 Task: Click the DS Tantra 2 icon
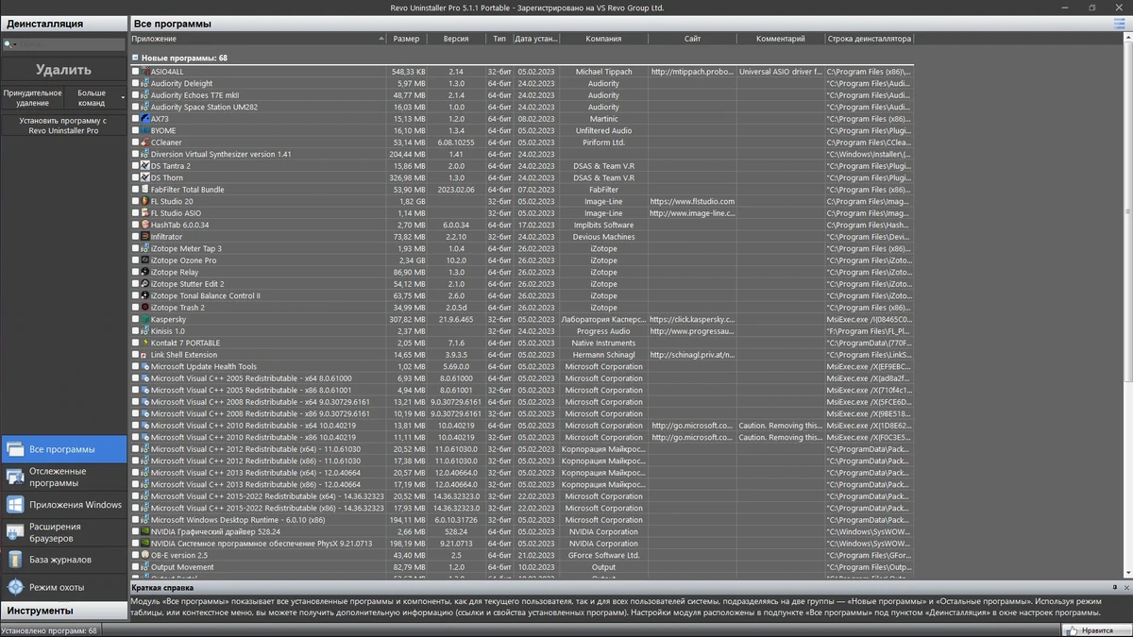pos(144,166)
